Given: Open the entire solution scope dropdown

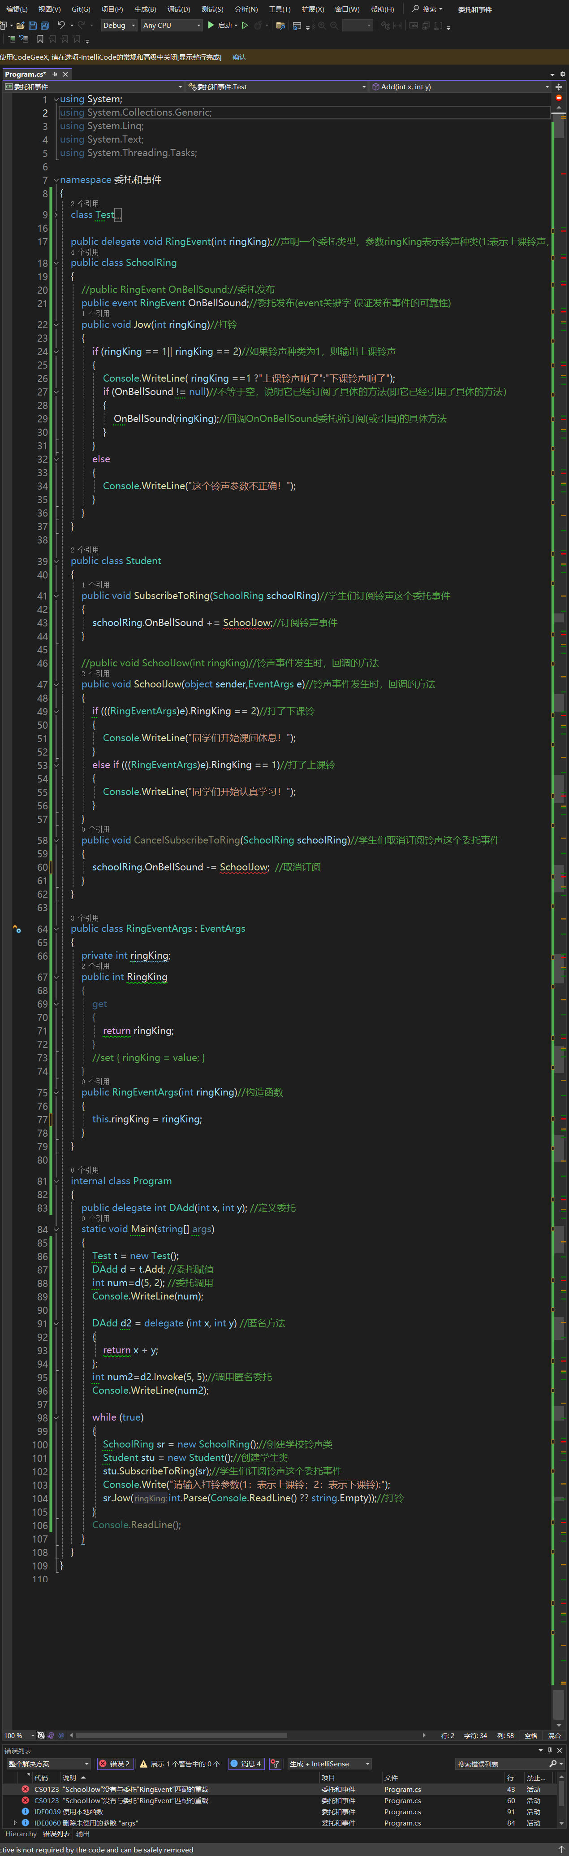Looking at the screenshot, I should [x=48, y=1764].
